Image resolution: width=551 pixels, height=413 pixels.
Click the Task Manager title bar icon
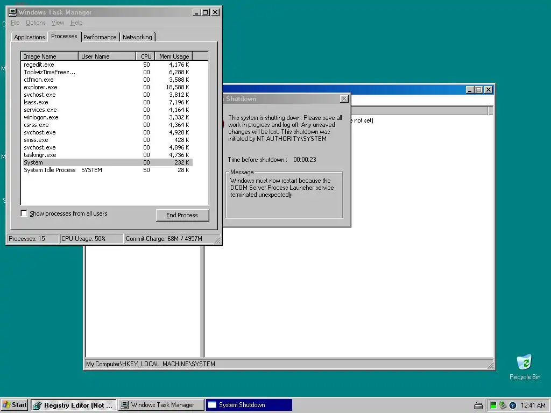13,12
